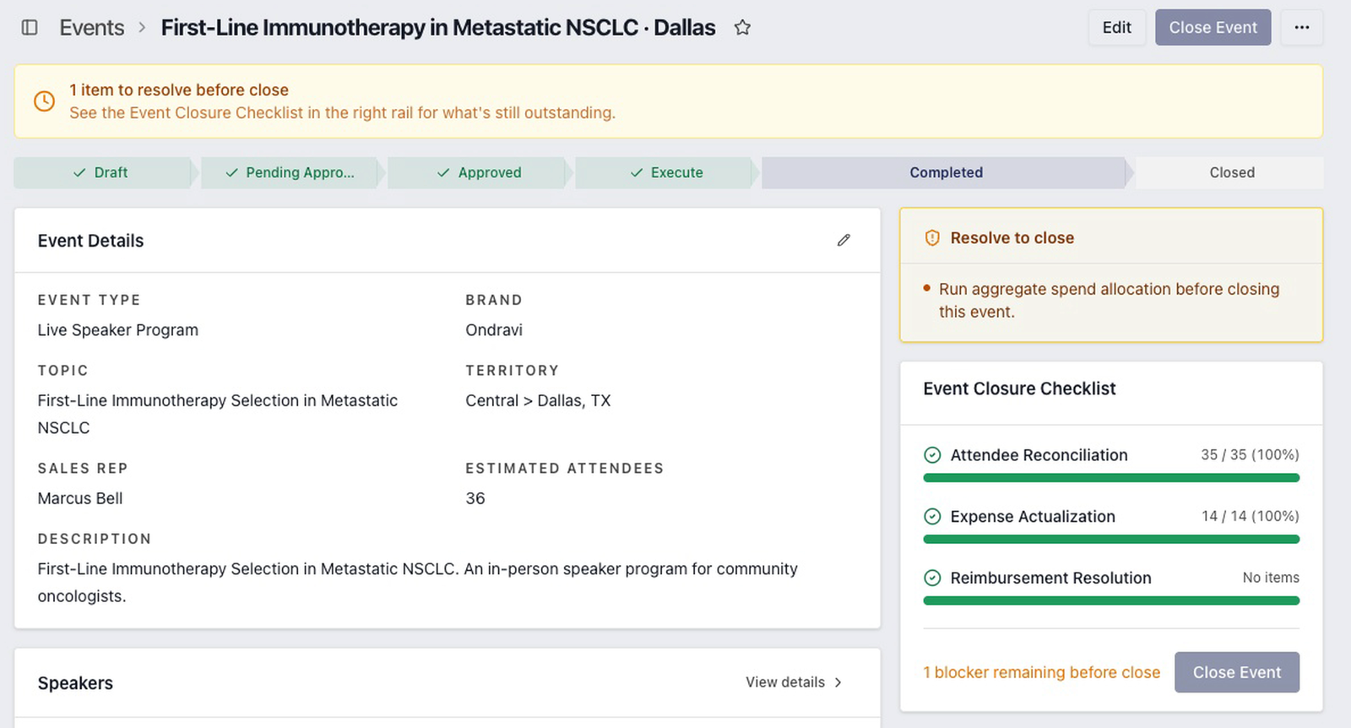1351x728 pixels.
Task: Select the Execute stage step
Action: (x=665, y=172)
